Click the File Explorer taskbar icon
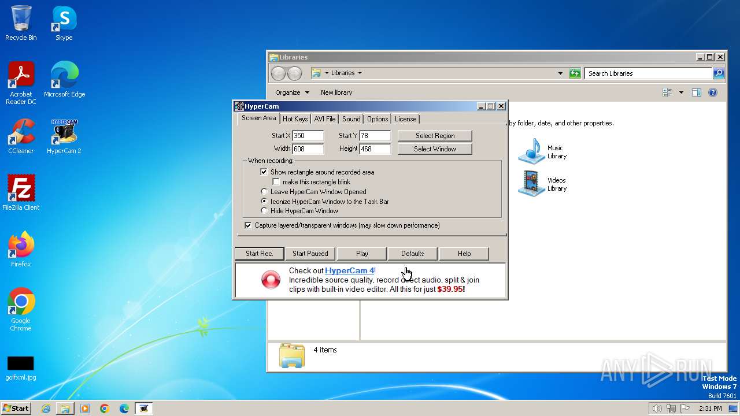This screenshot has width=740, height=416. [x=65, y=408]
